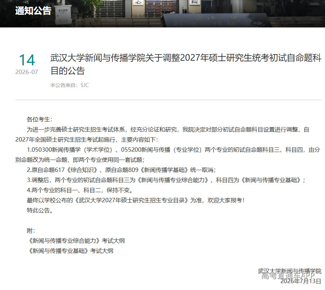Click the source line 本公告来自：SJC

tap(70, 85)
